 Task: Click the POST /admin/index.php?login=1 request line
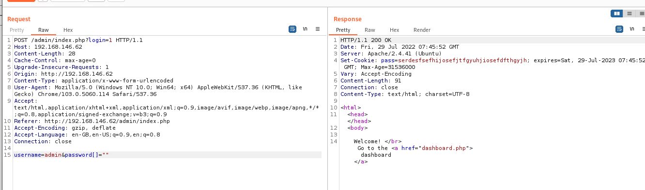[78, 40]
